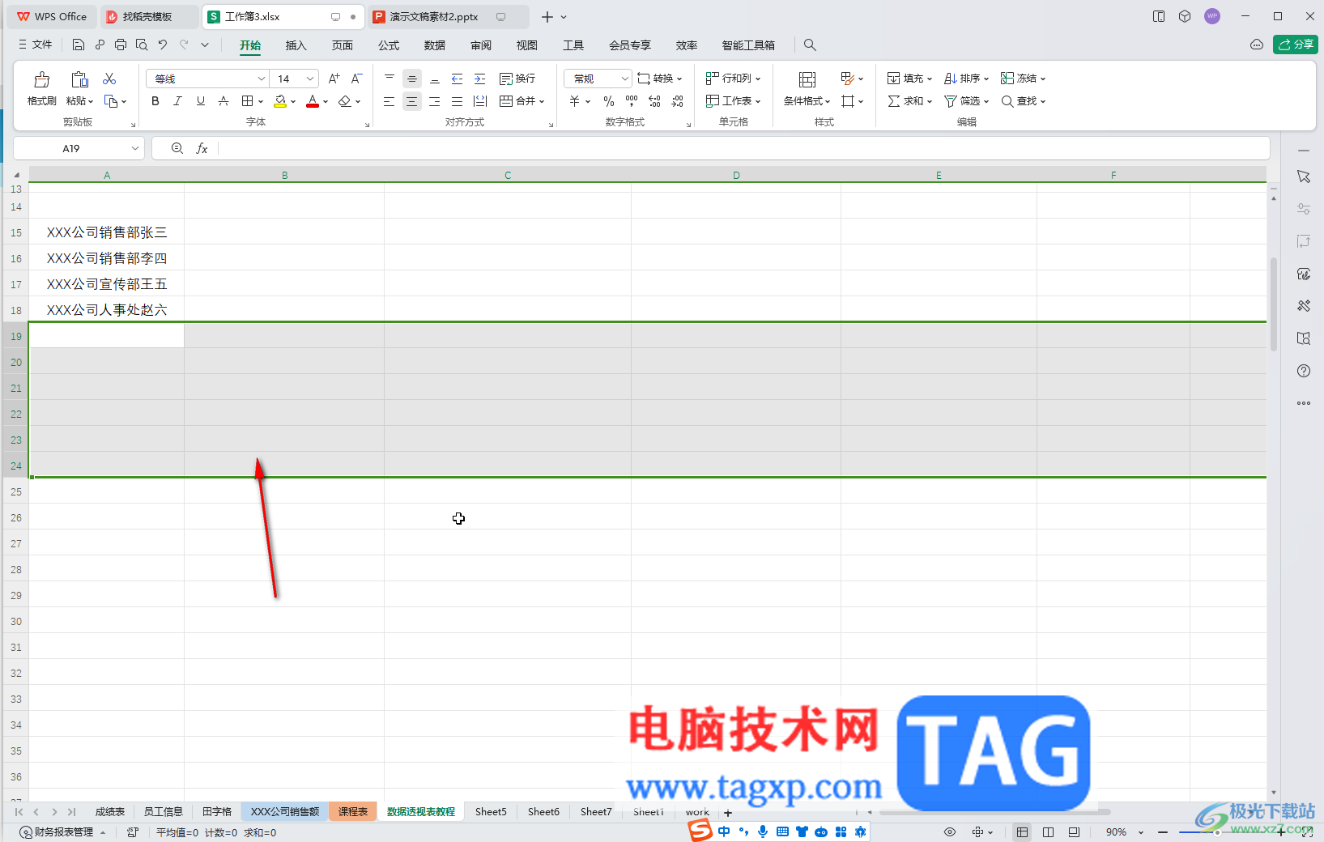The height and width of the screenshot is (842, 1324).
Task: Open the Sort (排序) dropdown
Action: point(966,79)
